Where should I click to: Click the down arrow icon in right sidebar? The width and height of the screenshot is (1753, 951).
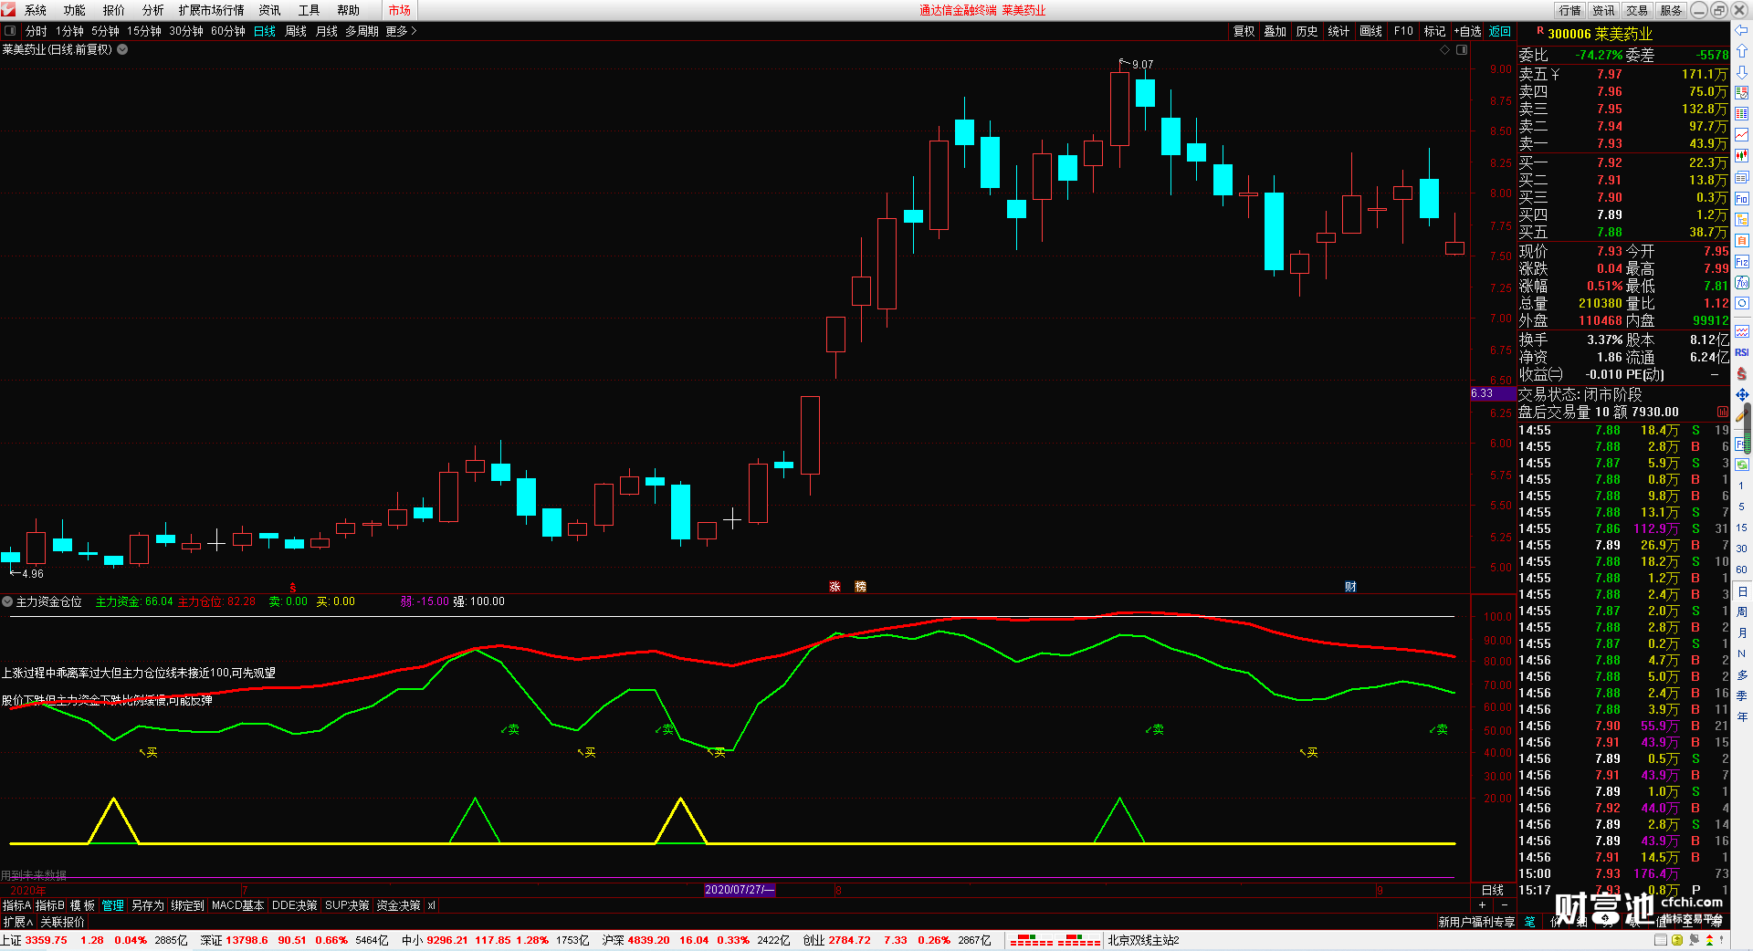click(x=1742, y=72)
